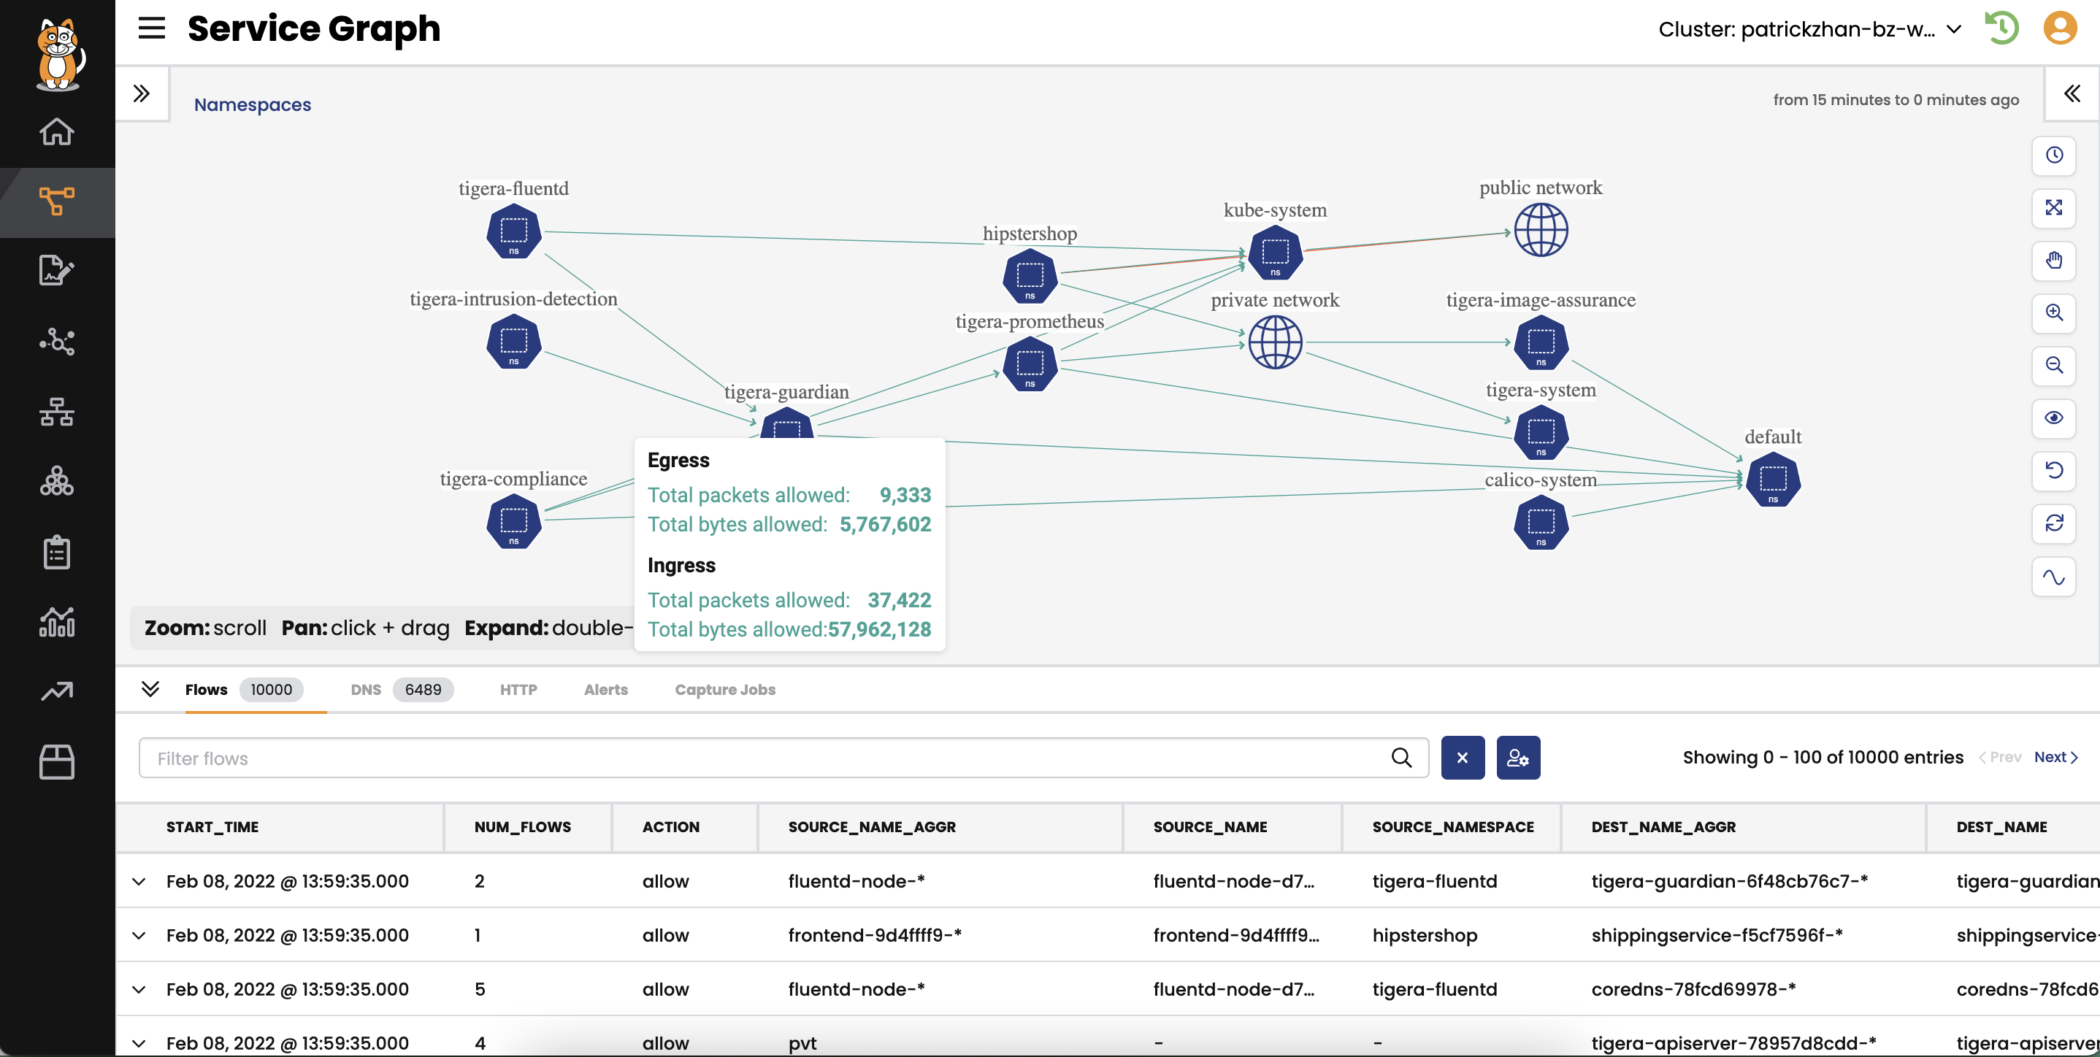Toggle the eye visibility icon
Screen dimensions: 2100x1057
point(2053,418)
